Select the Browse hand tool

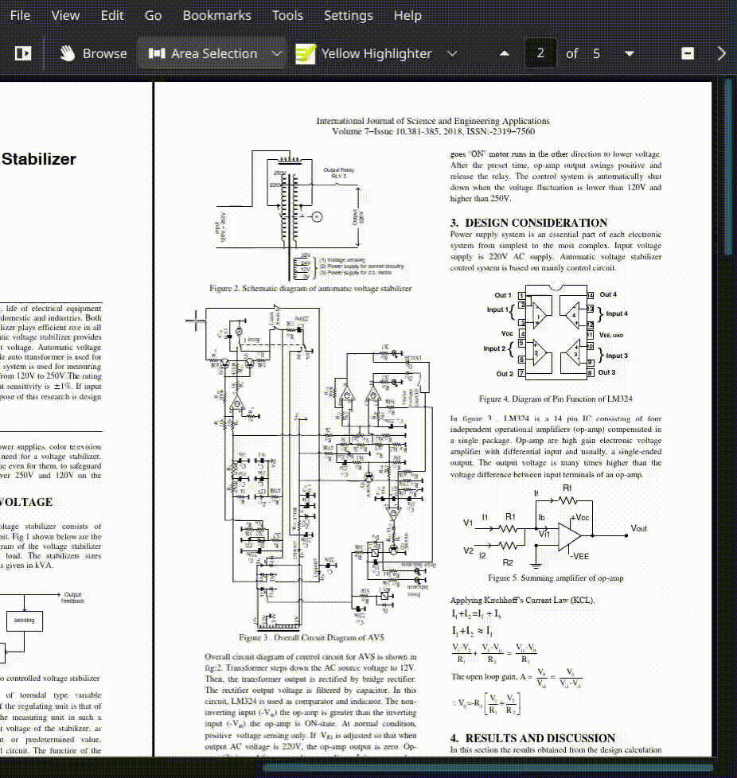[x=93, y=53]
